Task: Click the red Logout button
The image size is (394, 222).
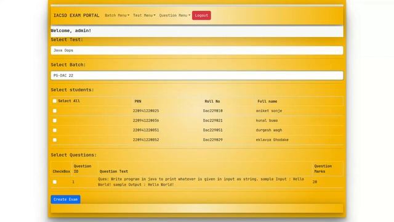Action: point(201,15)
